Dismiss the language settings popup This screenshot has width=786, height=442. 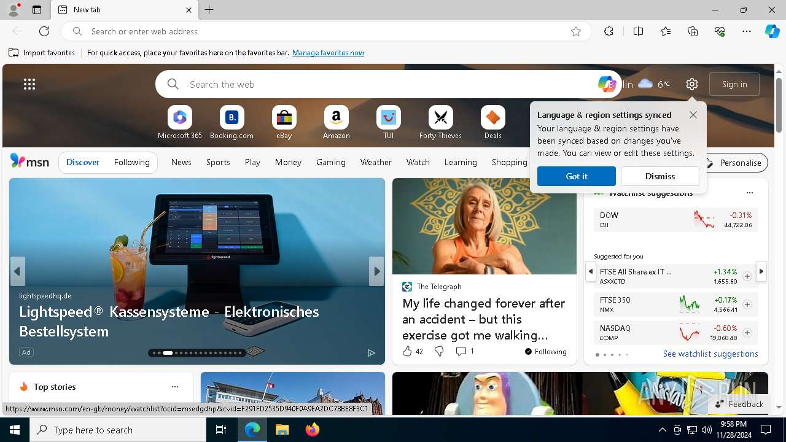coord(660,176)
